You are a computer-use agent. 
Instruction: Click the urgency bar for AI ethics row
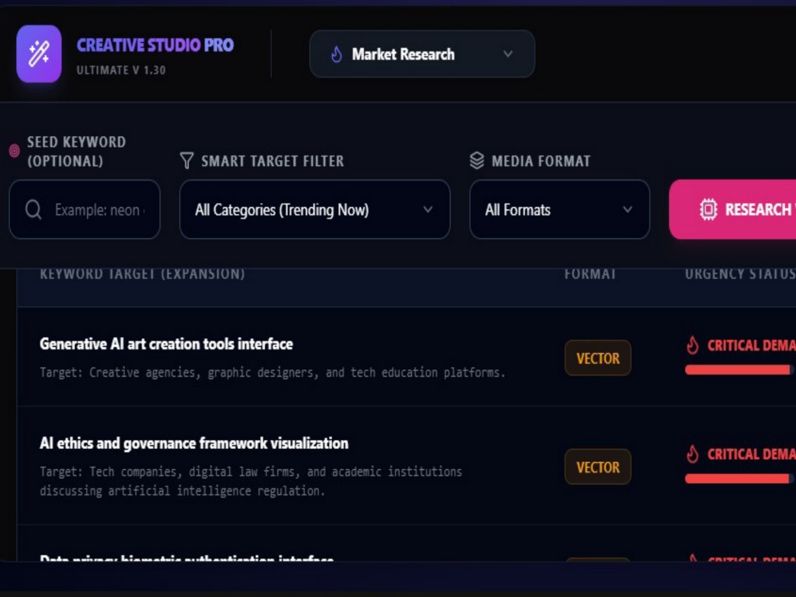(x=737, y=479)
